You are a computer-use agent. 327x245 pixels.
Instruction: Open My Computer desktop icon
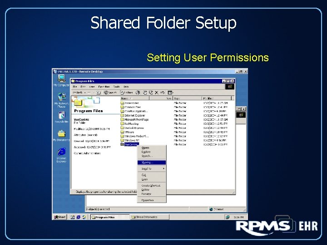coord(61,80)
